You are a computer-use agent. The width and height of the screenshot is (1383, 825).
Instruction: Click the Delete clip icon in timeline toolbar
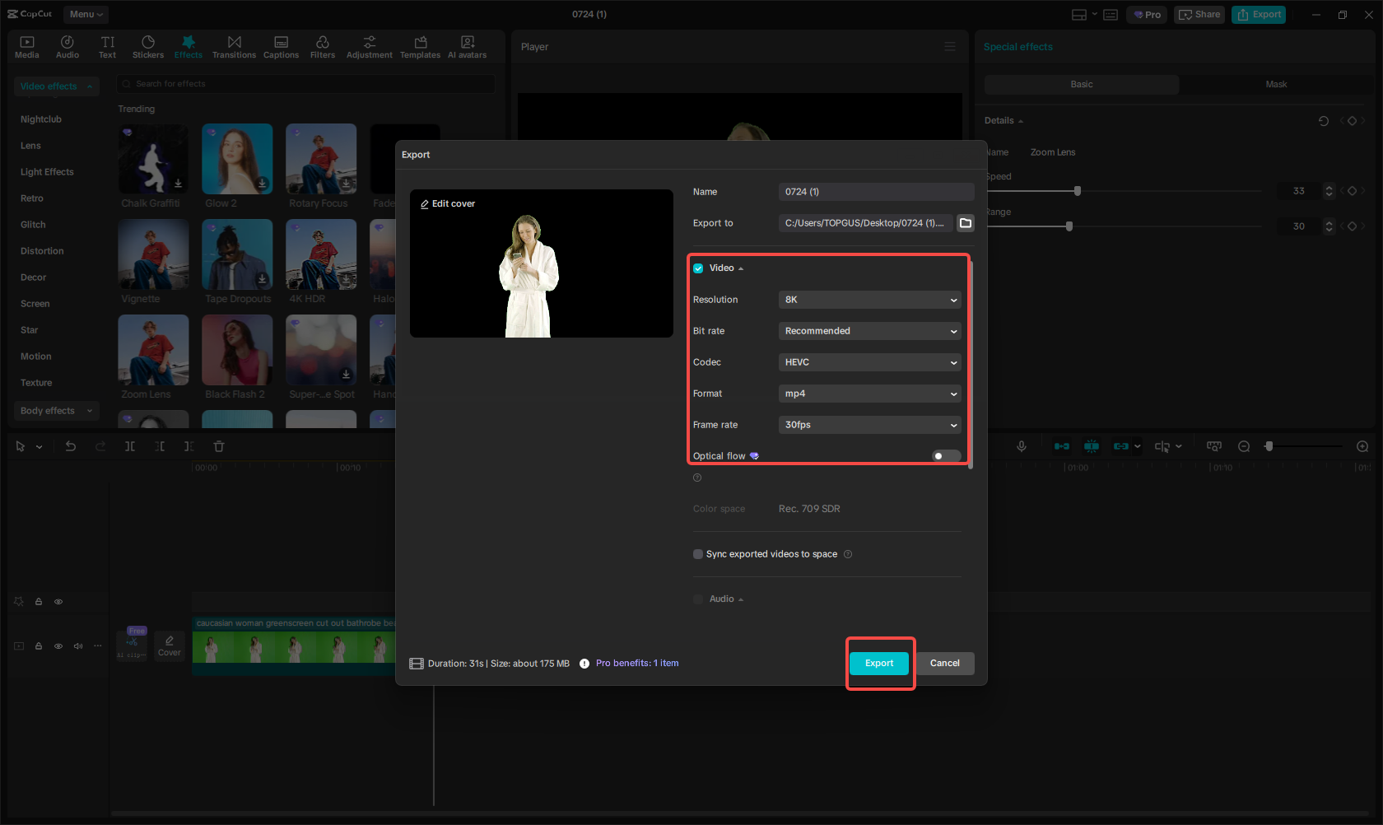218,446
